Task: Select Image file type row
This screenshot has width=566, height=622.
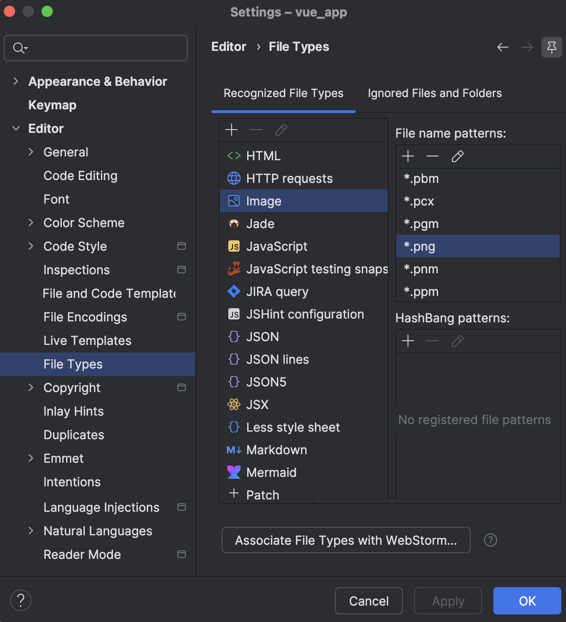Action: pyautogui.click(x=304, y=201)
